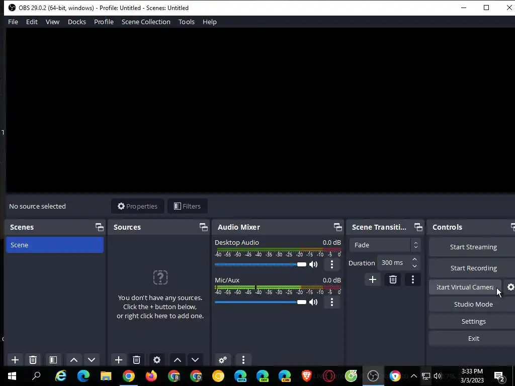Open the Help menu
The height and width of the screenshot is (386, 515).
coord(210,22)
